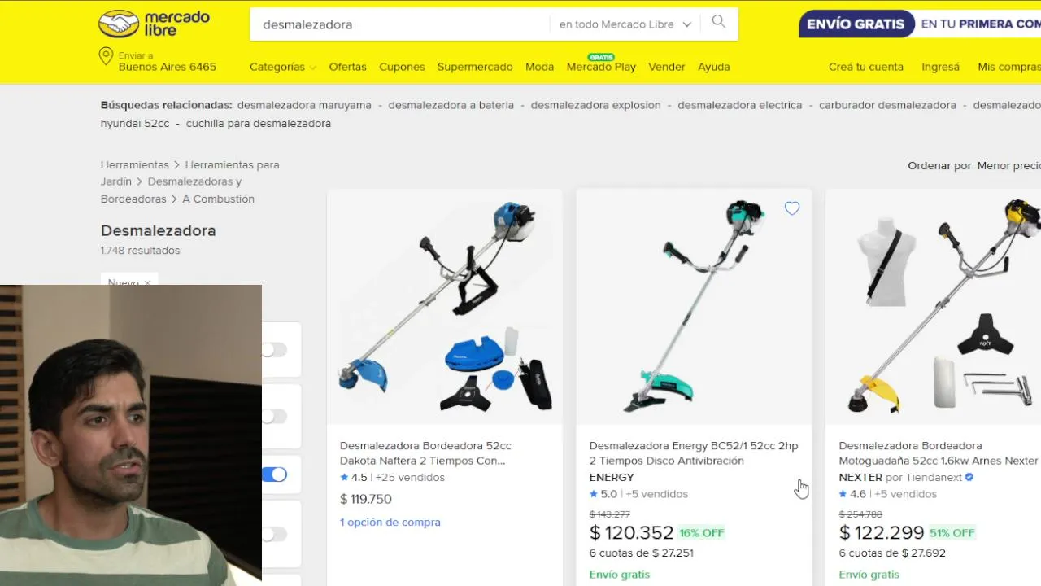Open the Ordenar por Menor precio dropdown
This screenshot has height=586, width=1041.
pyautogui.click(x=1008, y=166)
